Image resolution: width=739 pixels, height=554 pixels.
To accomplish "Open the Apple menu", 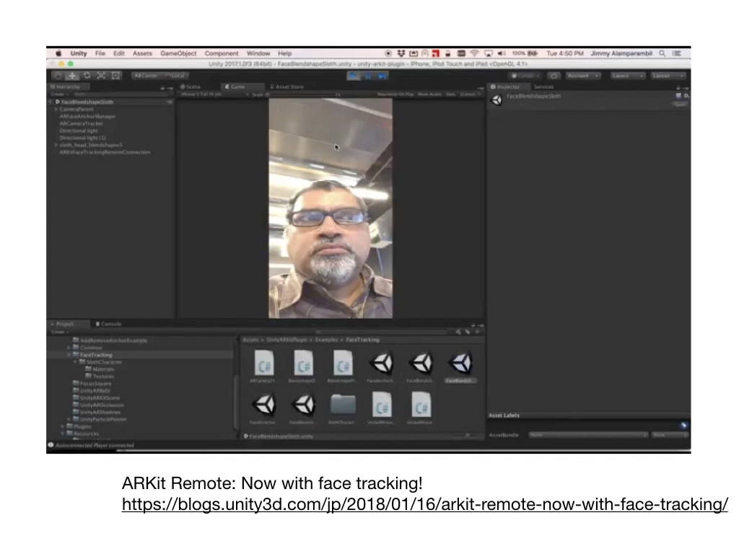I will pyautogui.click(x=58, y=53).
